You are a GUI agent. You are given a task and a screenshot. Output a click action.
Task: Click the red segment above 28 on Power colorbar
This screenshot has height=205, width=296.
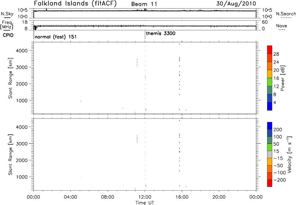[270, 50]
